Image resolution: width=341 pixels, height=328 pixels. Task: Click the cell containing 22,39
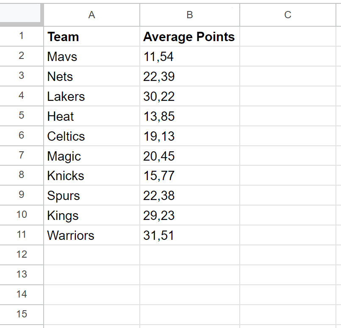(x=189, y=76)
